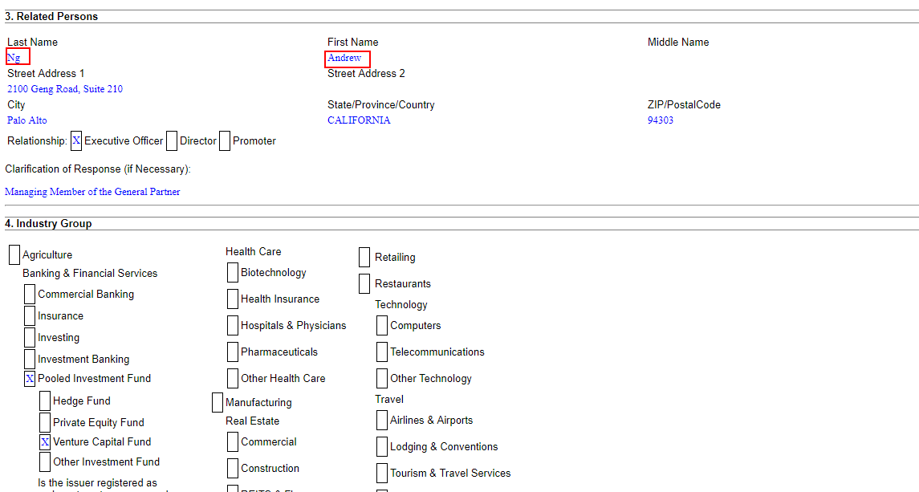Check the Hospitals & Physicians box
The image size is (919, 492).
(233, 326)
